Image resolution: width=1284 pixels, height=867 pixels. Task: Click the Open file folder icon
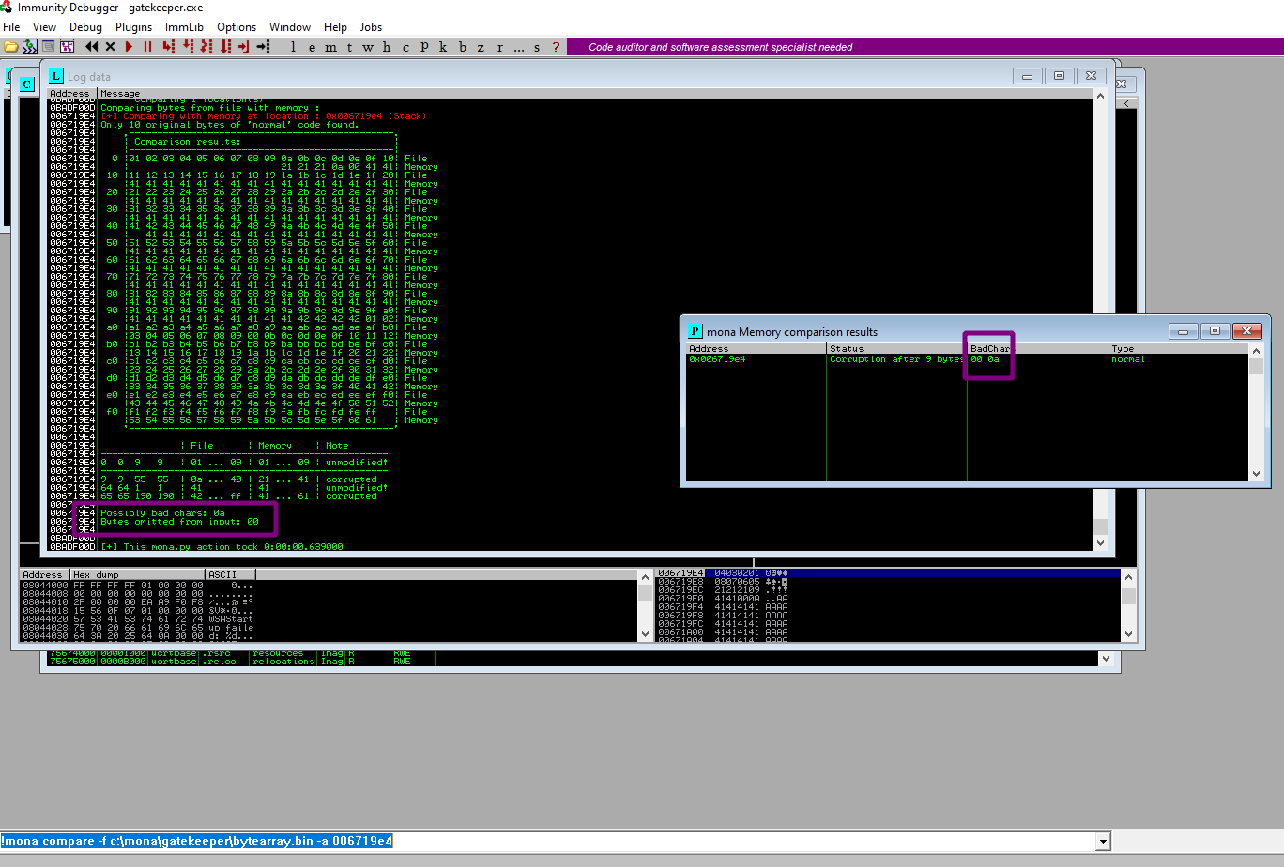(x=10, y=47)
